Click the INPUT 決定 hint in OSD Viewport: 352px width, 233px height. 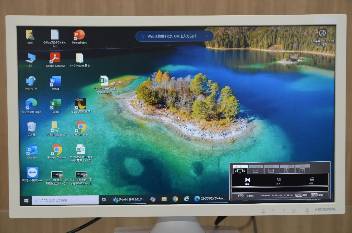(x=317, y=195)
